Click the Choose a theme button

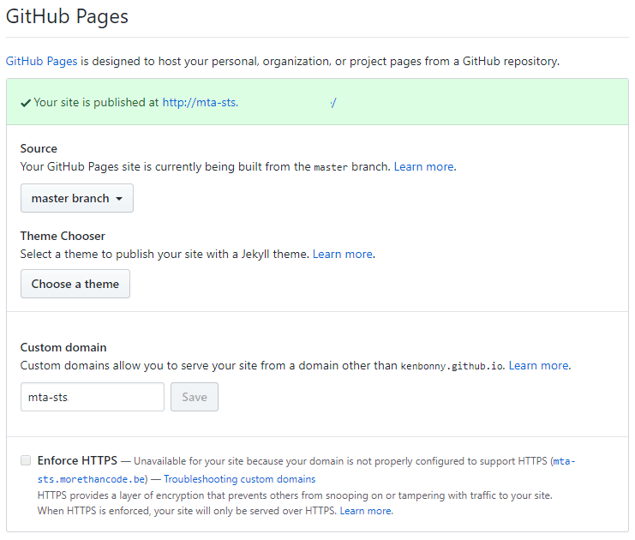[75, 284]
